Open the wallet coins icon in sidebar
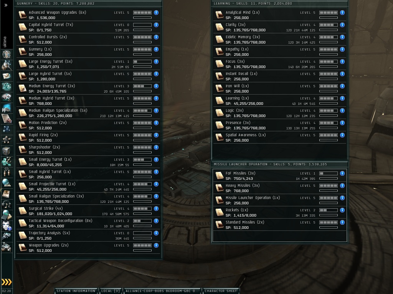 [6, 162]
